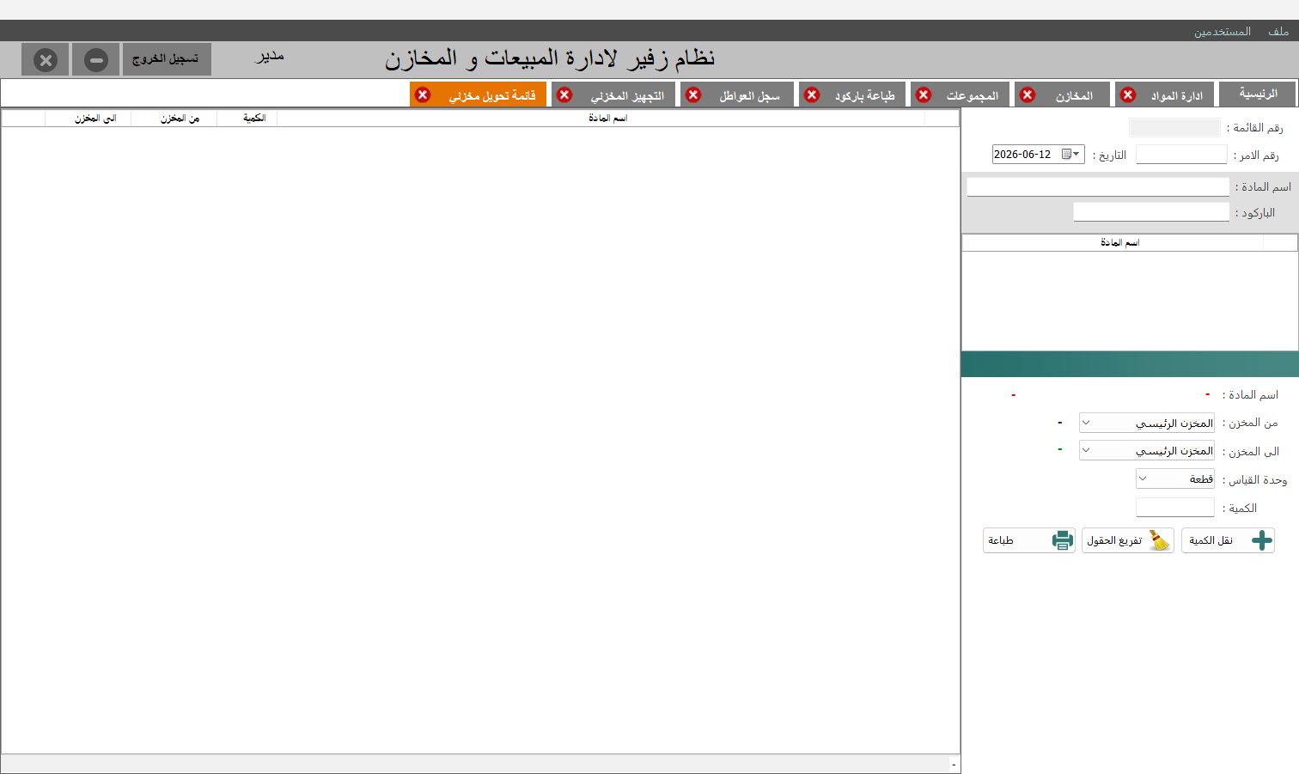The width and height of the screenshot is (1299, 774).
Task: Click the تسجيل الخروج button
Action: click(167, 59)
